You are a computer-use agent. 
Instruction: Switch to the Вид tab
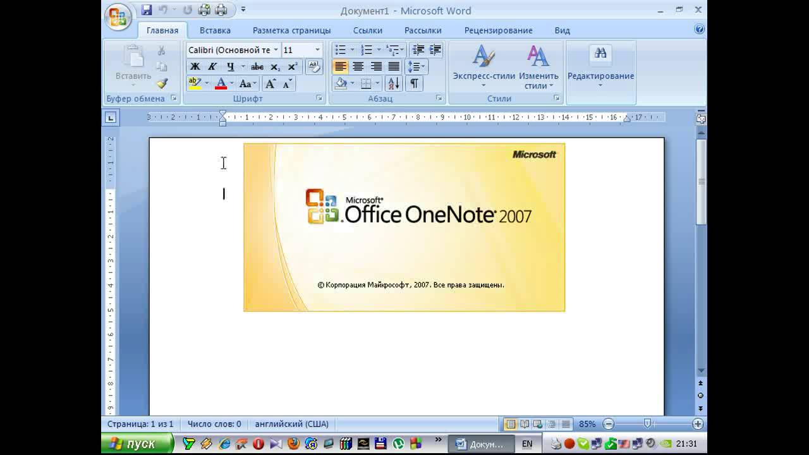(x=562, y=30)
